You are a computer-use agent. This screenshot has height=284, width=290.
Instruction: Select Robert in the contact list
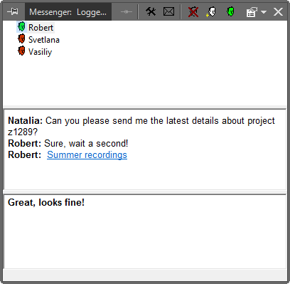(41, 28)
